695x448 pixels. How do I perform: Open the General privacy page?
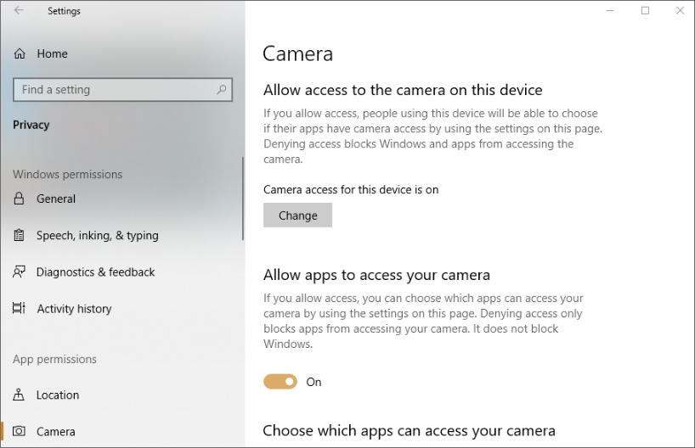[x=56, y=199]
